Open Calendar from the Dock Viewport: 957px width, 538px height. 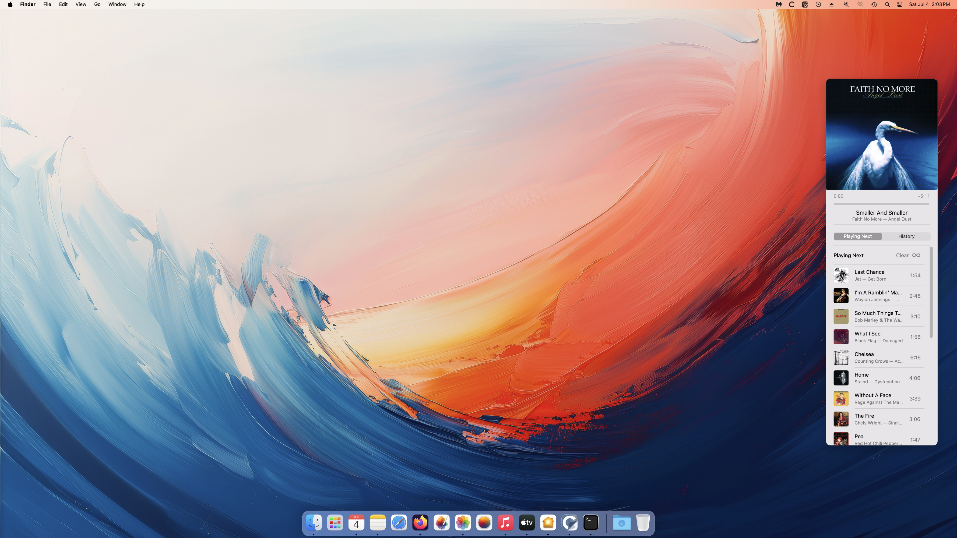(356, 523)
